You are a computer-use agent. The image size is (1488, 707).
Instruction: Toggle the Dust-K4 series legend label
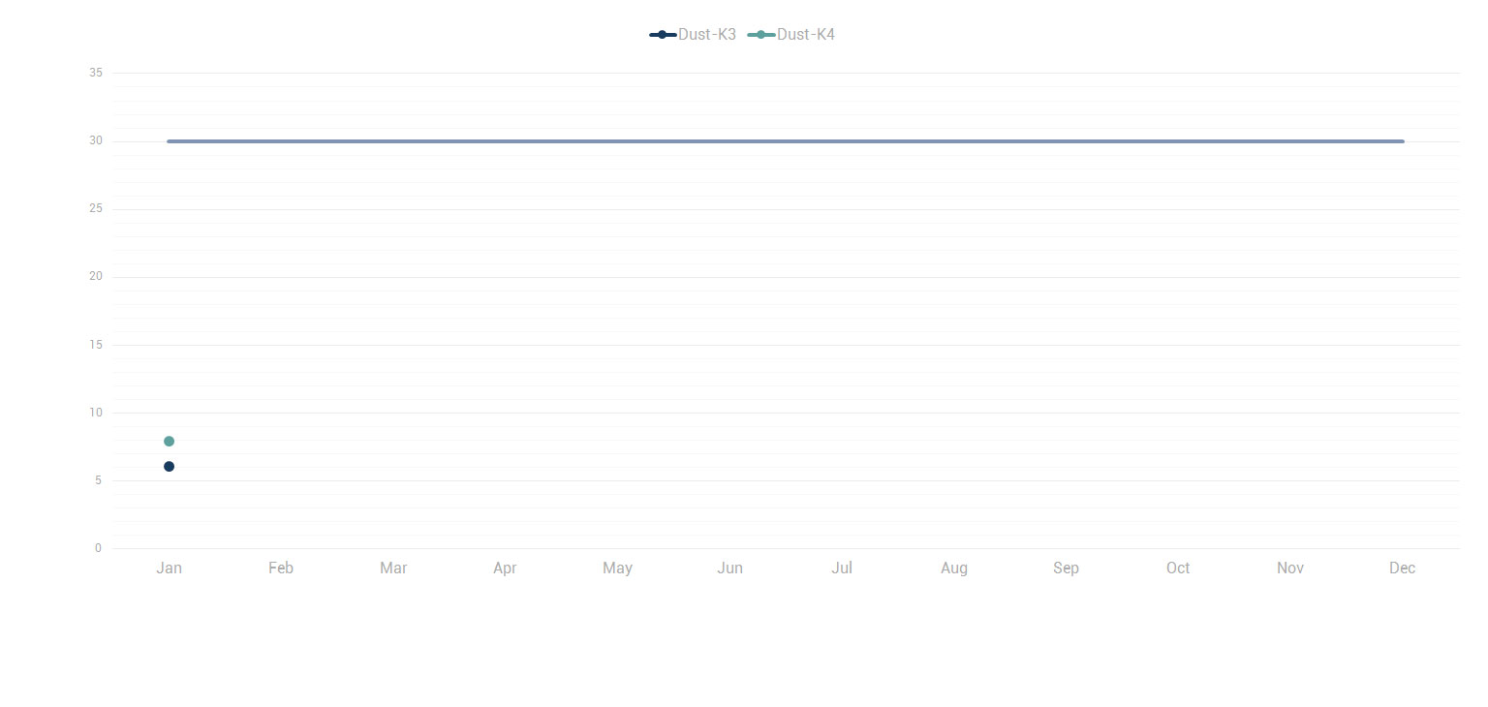[805, 35]
